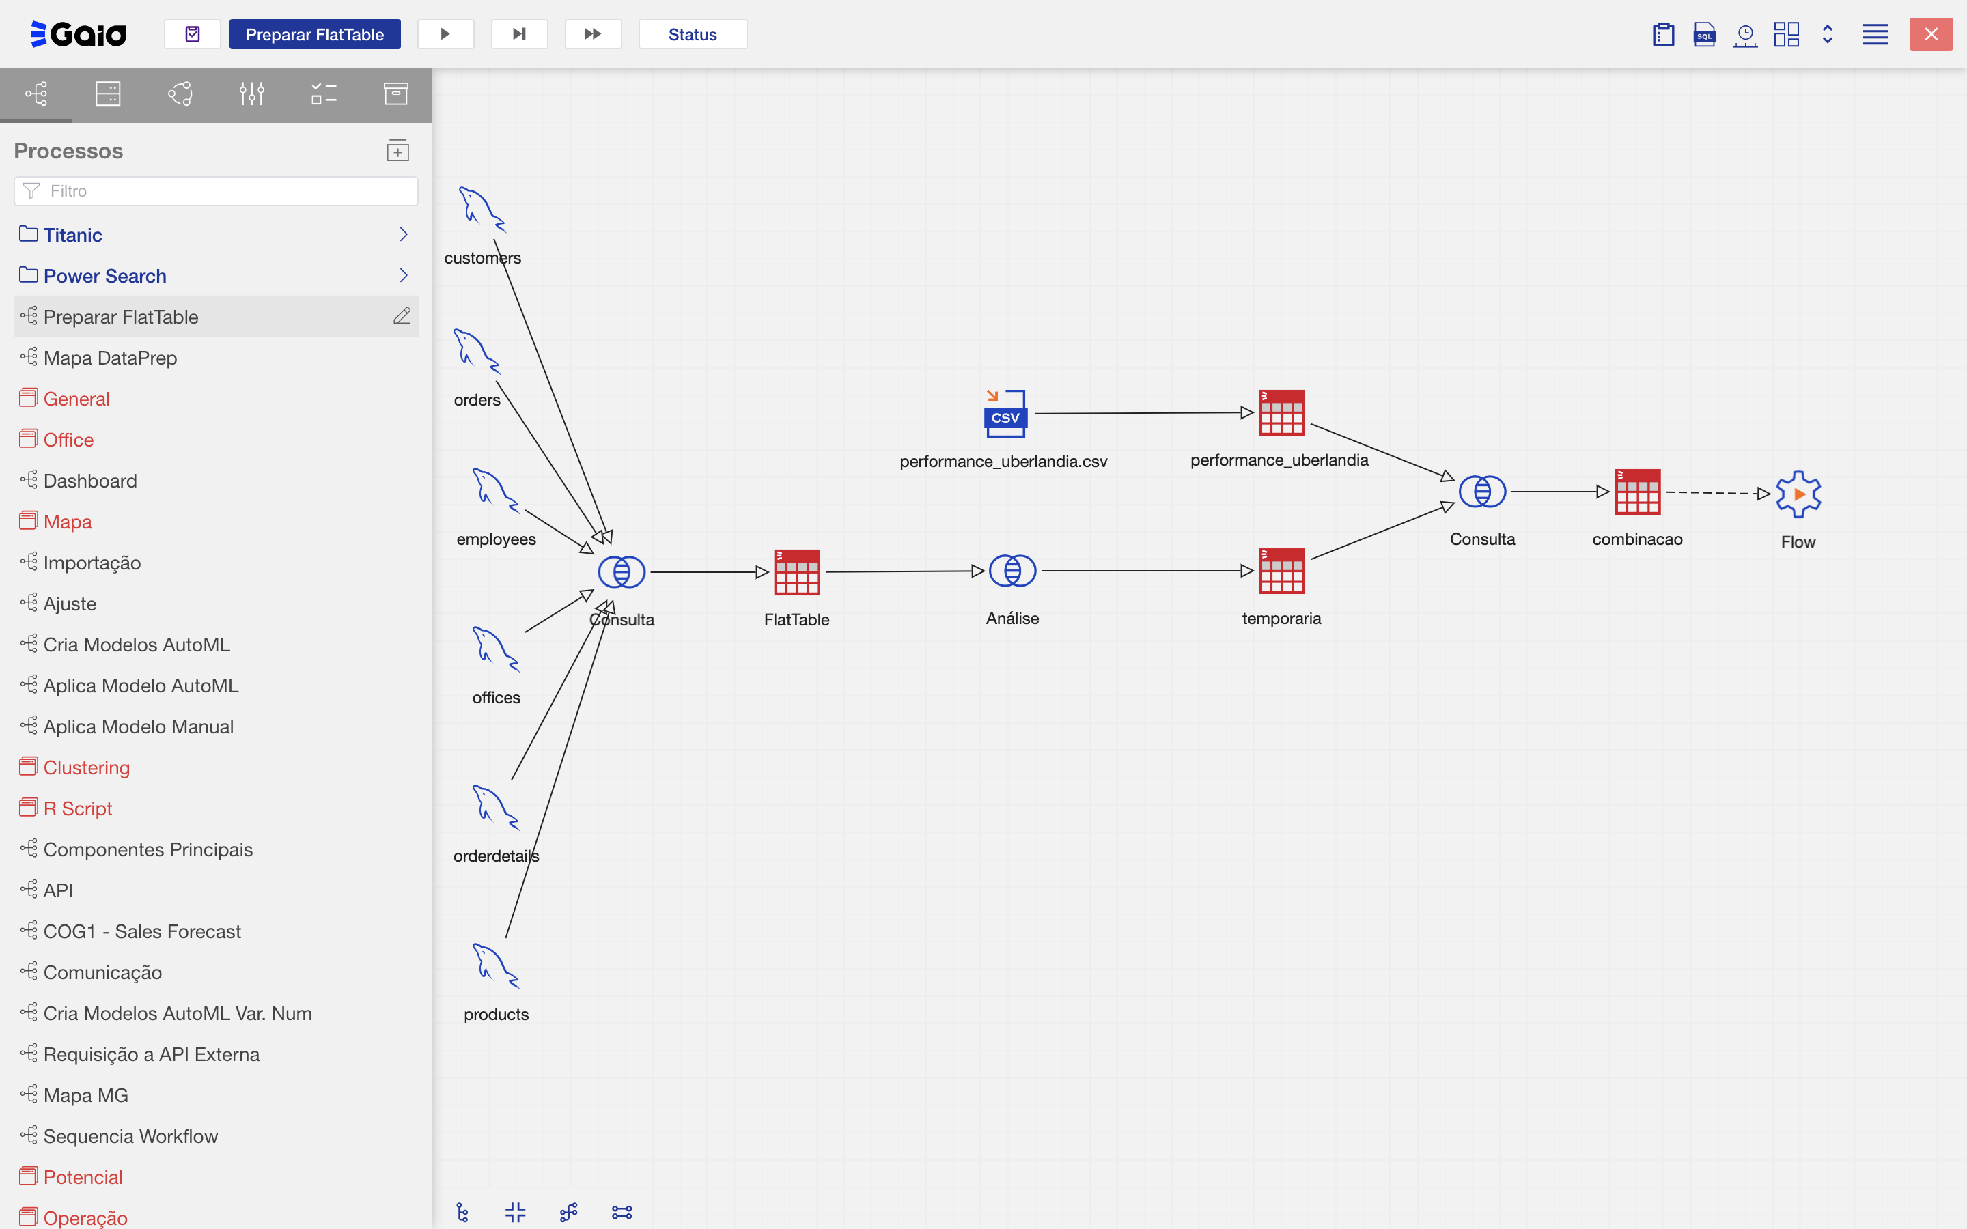Click the FlatTable table node
The image size is (1967, 1229).
tap(796, 572)
